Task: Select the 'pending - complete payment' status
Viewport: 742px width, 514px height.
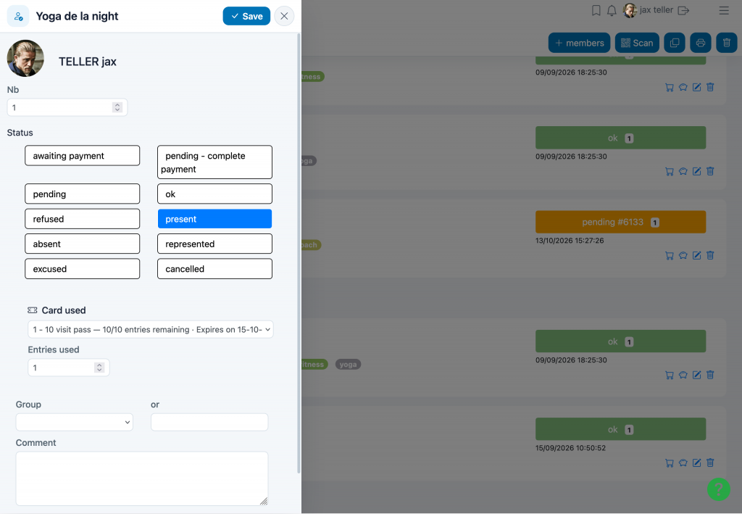Action: tap(214, 162)
